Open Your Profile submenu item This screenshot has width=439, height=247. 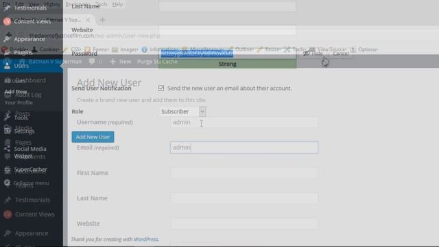[x=19, y=102]
